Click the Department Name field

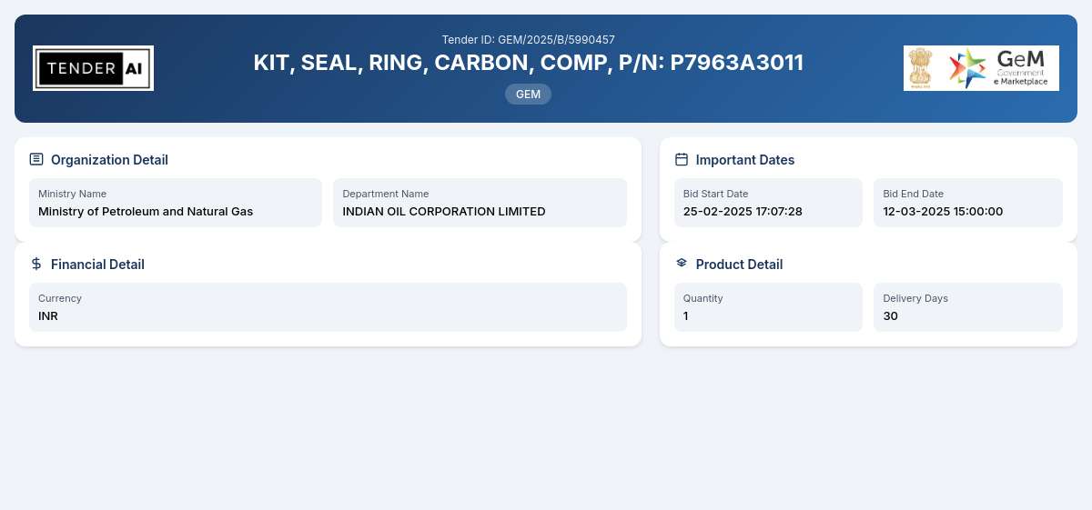[x=480, y=203]
